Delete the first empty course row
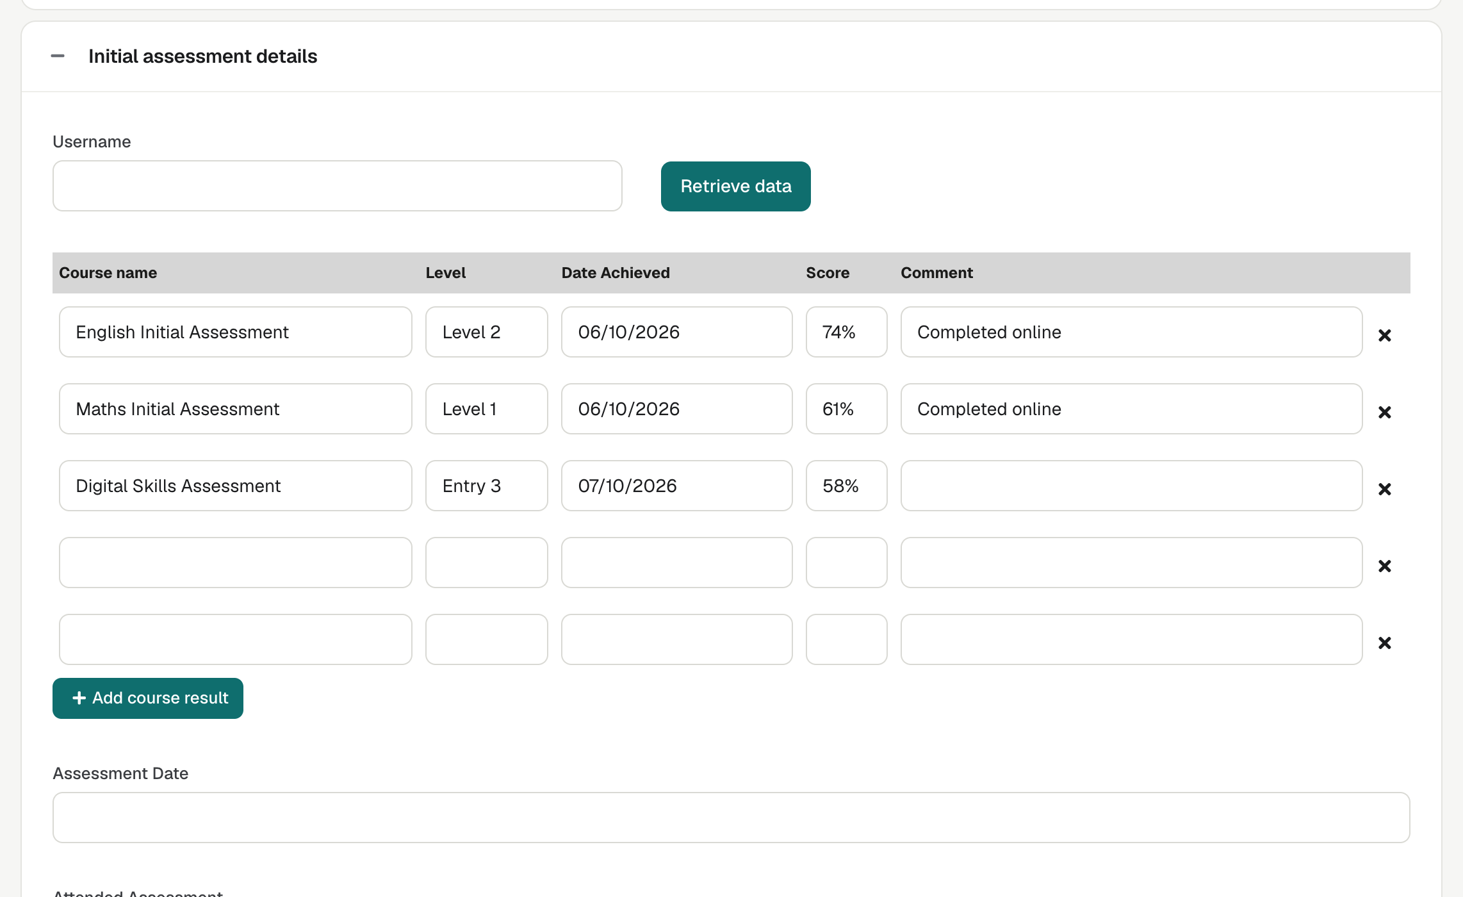Image resolution: width=1463 pixels, height=897 pixels. point(1384,566)
